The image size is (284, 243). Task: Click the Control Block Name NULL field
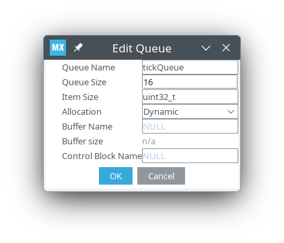pyautogui.click(x=190, y=156)
